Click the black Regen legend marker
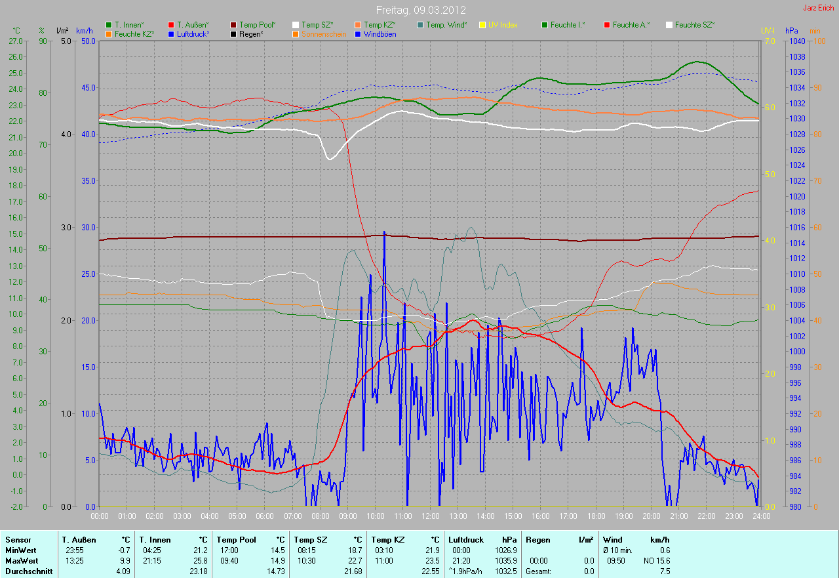The height and width of the screenshot is (578, 839). tap(234, 34)
